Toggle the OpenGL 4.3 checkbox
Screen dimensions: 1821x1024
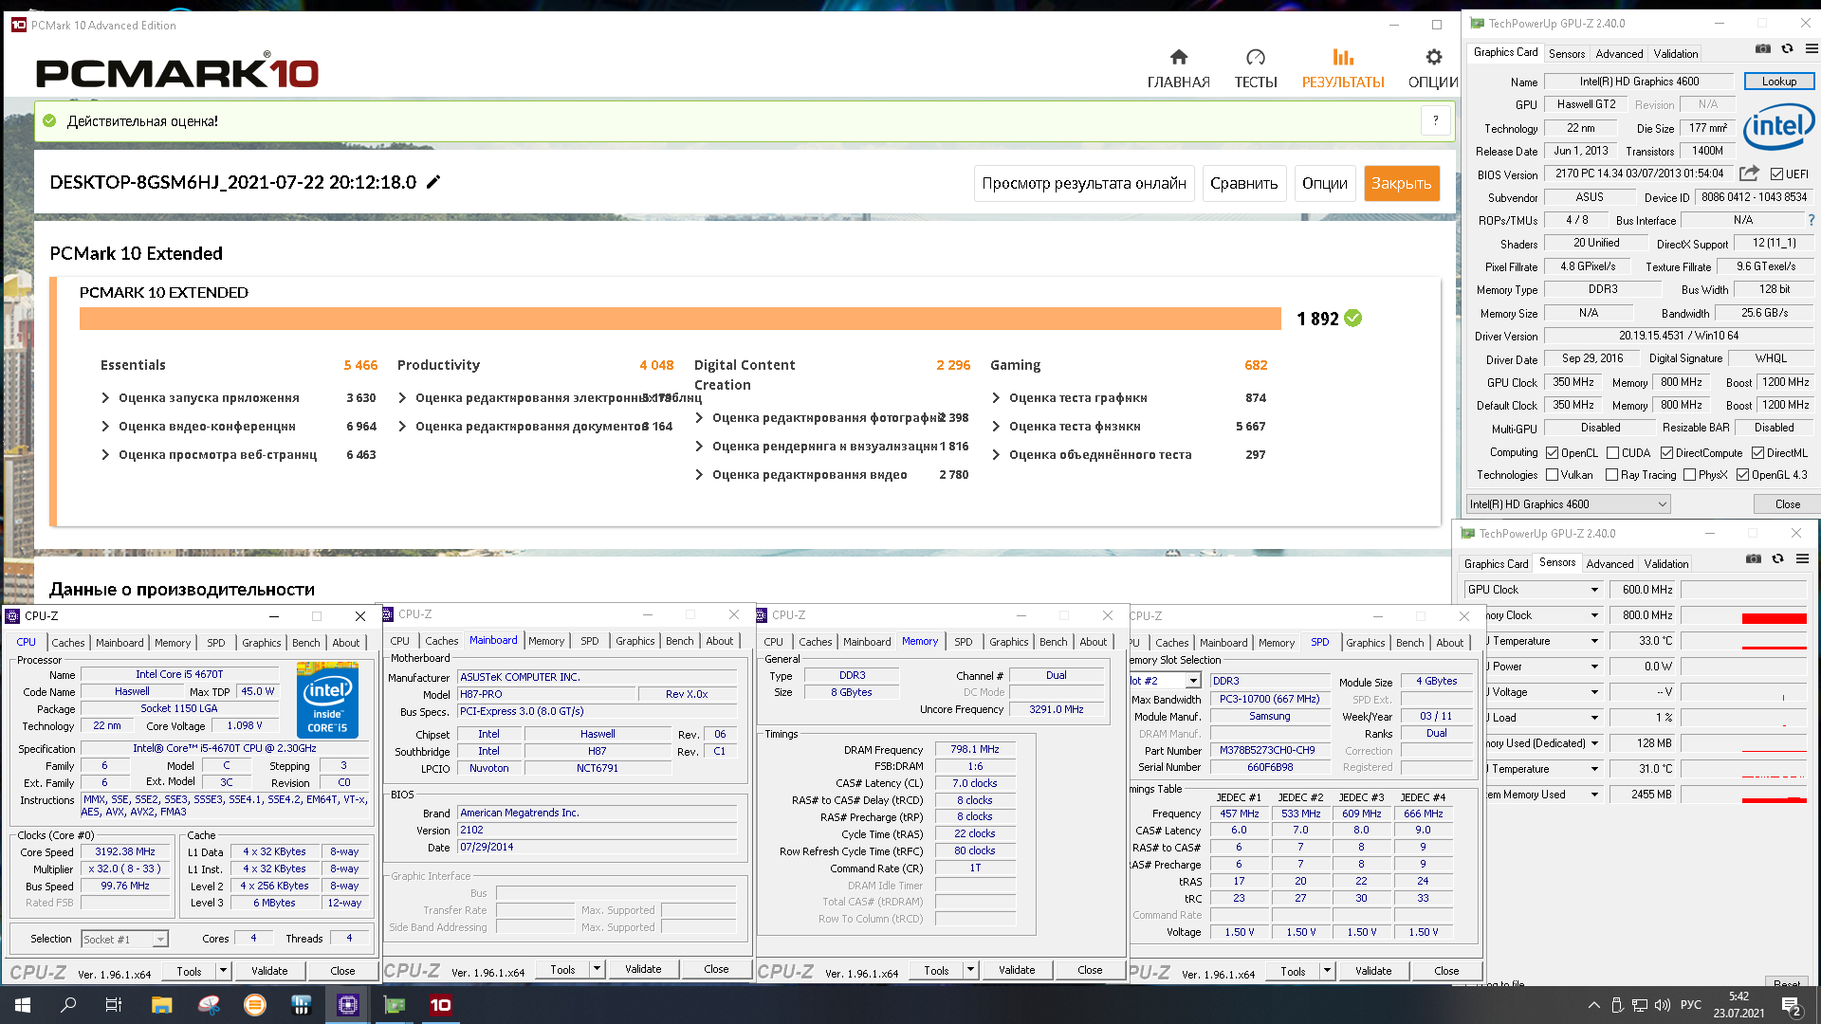click(x=1742, y=475)
